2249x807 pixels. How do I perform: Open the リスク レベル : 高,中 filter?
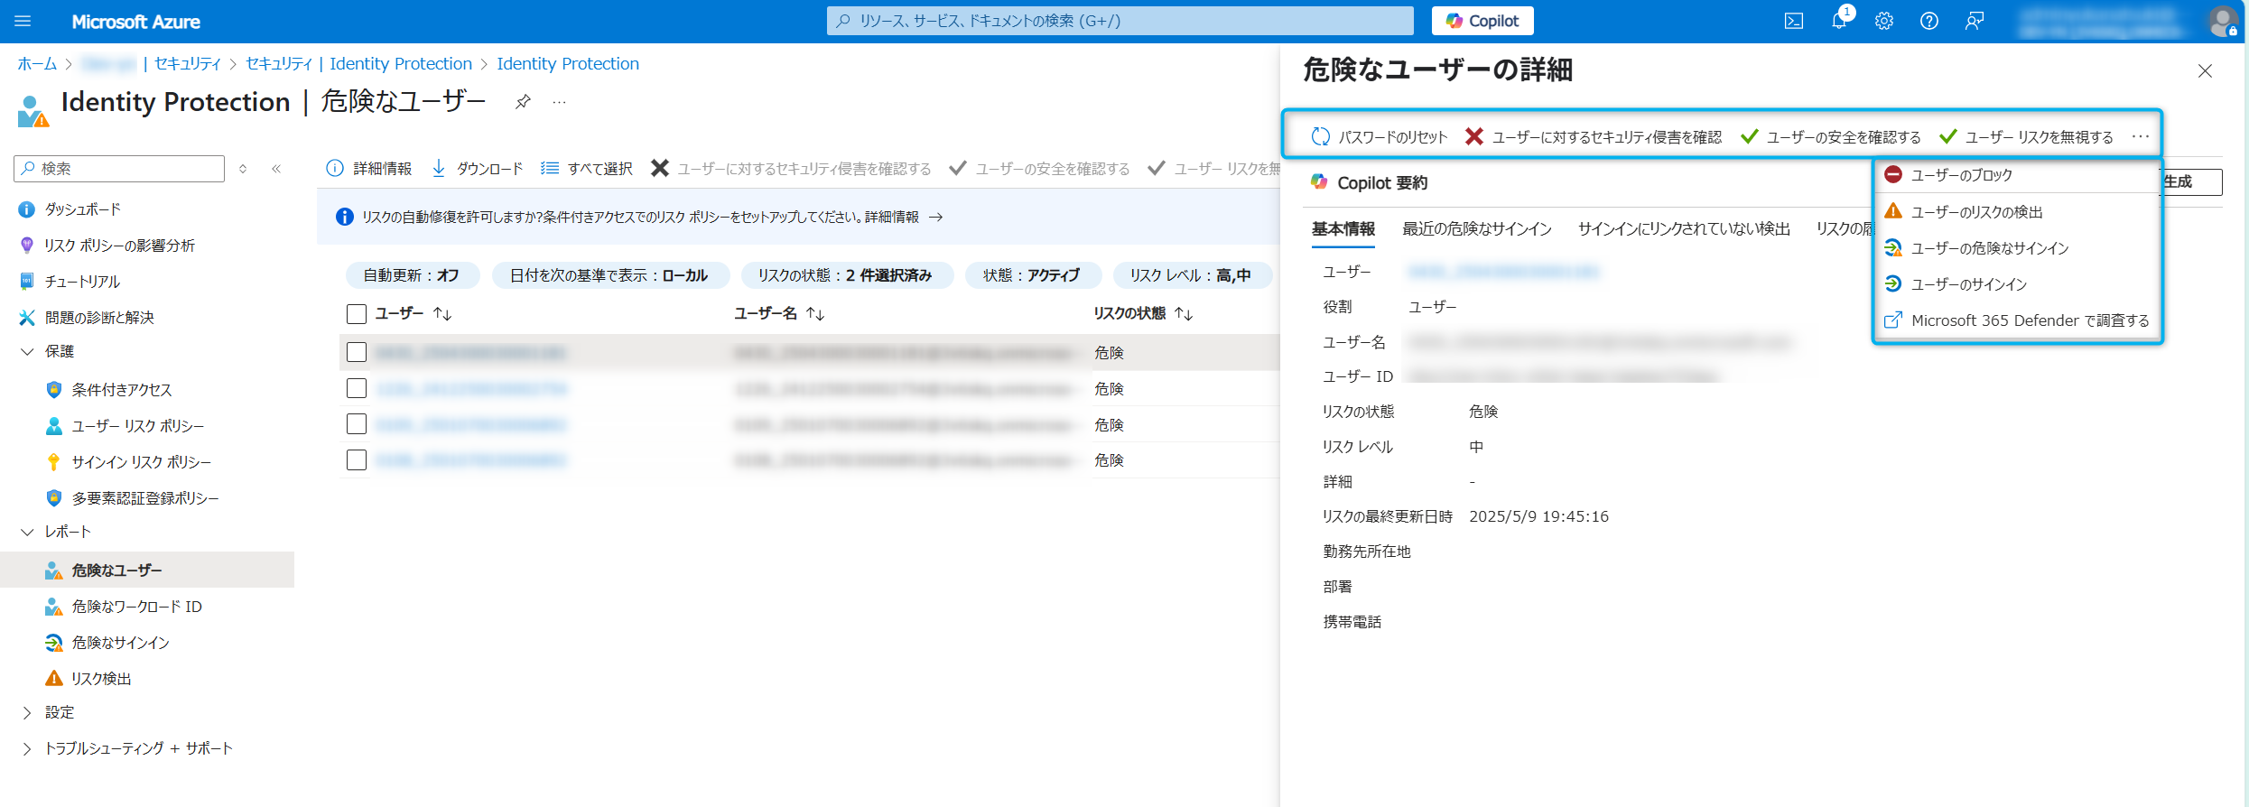point(1192,275)
